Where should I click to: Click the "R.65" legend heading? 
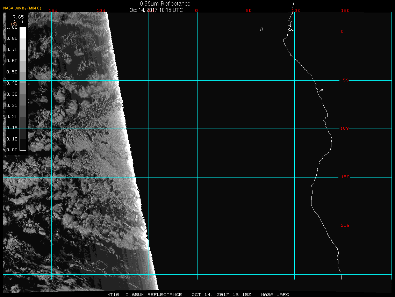click(18, 17)
